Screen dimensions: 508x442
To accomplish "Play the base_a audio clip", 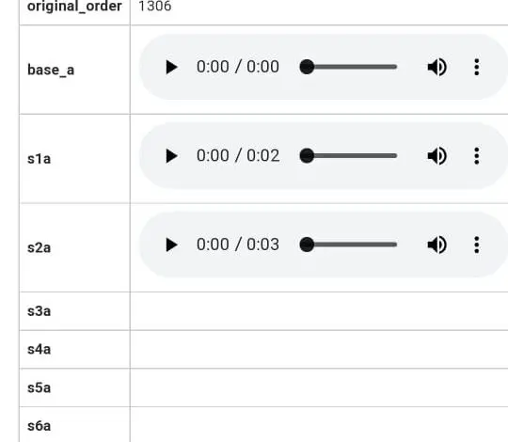I will pos(171,67).
